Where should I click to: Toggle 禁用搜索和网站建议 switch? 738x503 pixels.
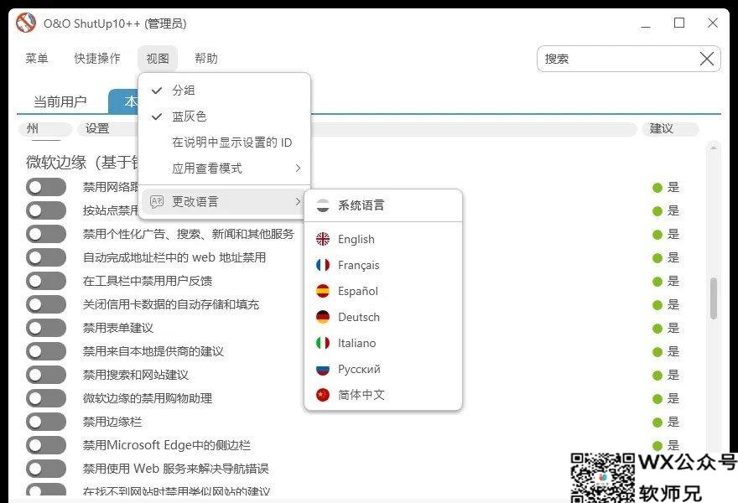pos(46,375)
